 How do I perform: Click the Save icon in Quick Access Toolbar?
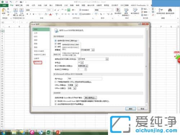7,2
